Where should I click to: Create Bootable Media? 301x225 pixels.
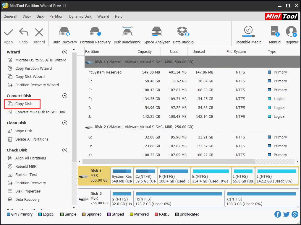(248, 35)
